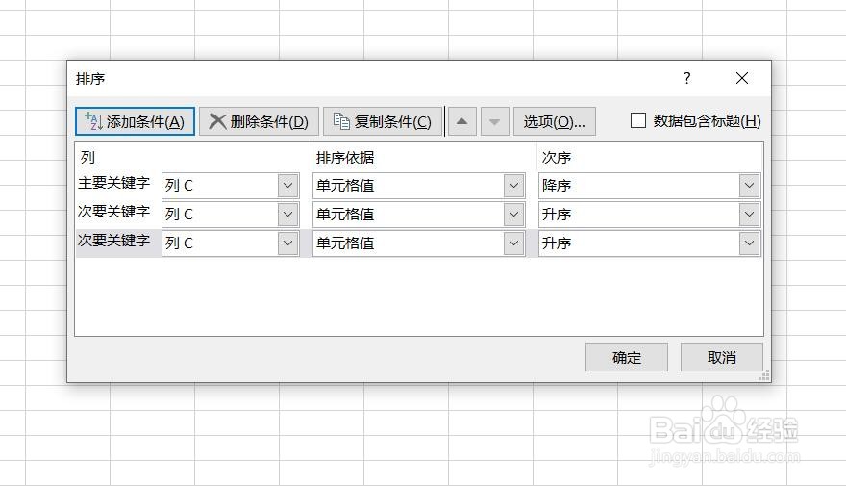846x486 pixels.
Task: Confirm with the 确定 button
Action: click(x=627, y=357)
